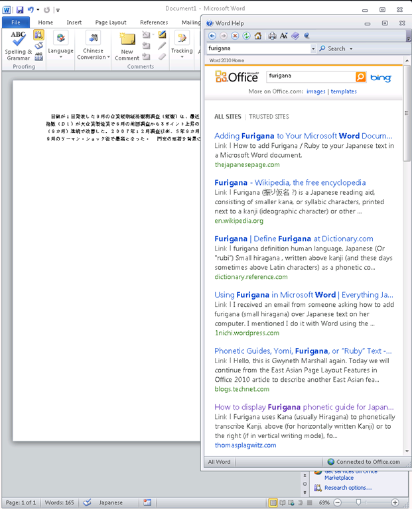The height and width of the screenshot is (509, 412).
Task: Click the Research options link
Action: coord(348,488)
